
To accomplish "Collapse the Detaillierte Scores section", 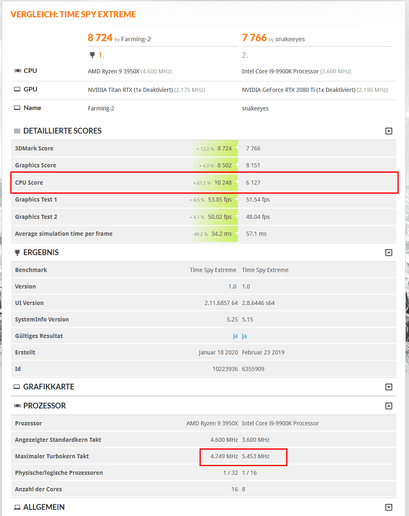I will coord(388,131).
